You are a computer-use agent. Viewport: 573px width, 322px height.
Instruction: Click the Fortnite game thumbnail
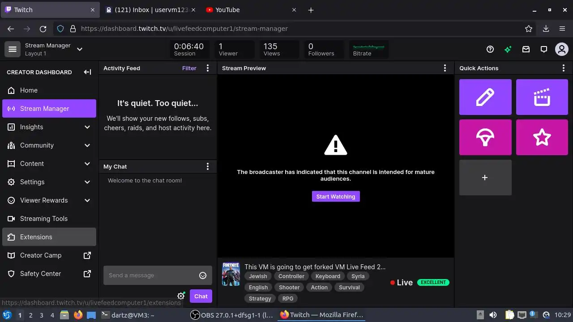pyautogui.click(x=231, y=274)
